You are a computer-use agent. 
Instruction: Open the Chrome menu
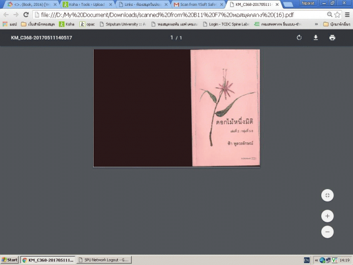[347, 14]
